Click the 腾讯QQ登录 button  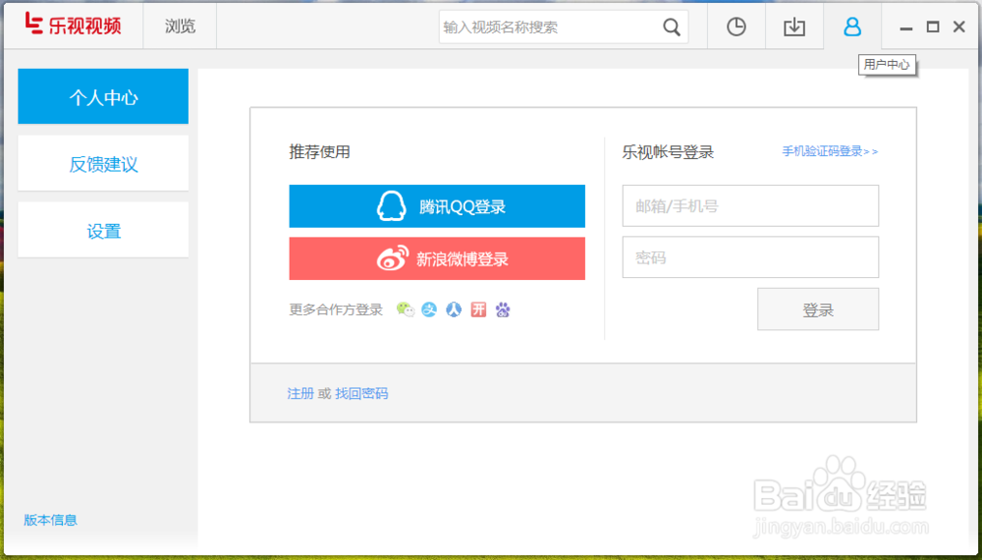tap(437, 206)
